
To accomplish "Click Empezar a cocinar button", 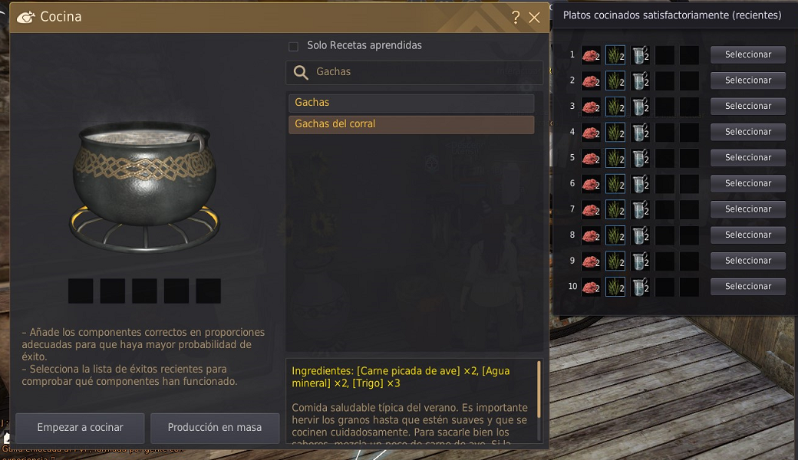I will (x=80, y=428).
